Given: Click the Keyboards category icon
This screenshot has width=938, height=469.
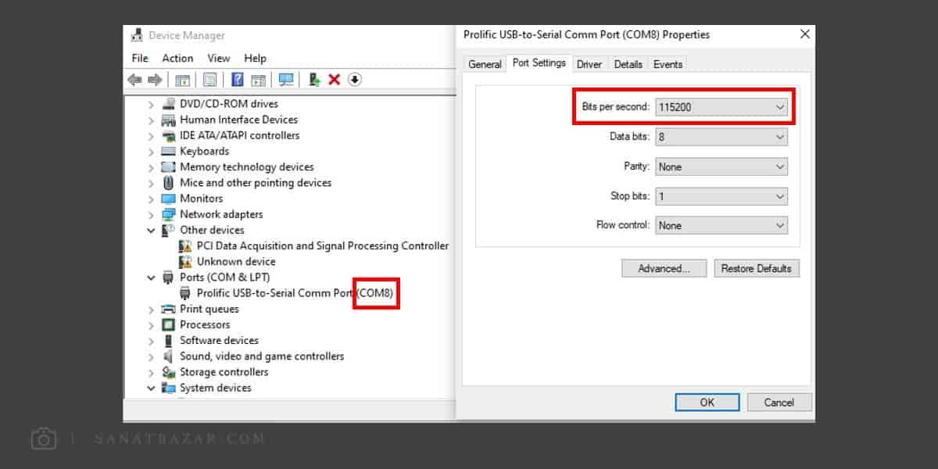Looking at the screenshot, I should click(168, 151).
